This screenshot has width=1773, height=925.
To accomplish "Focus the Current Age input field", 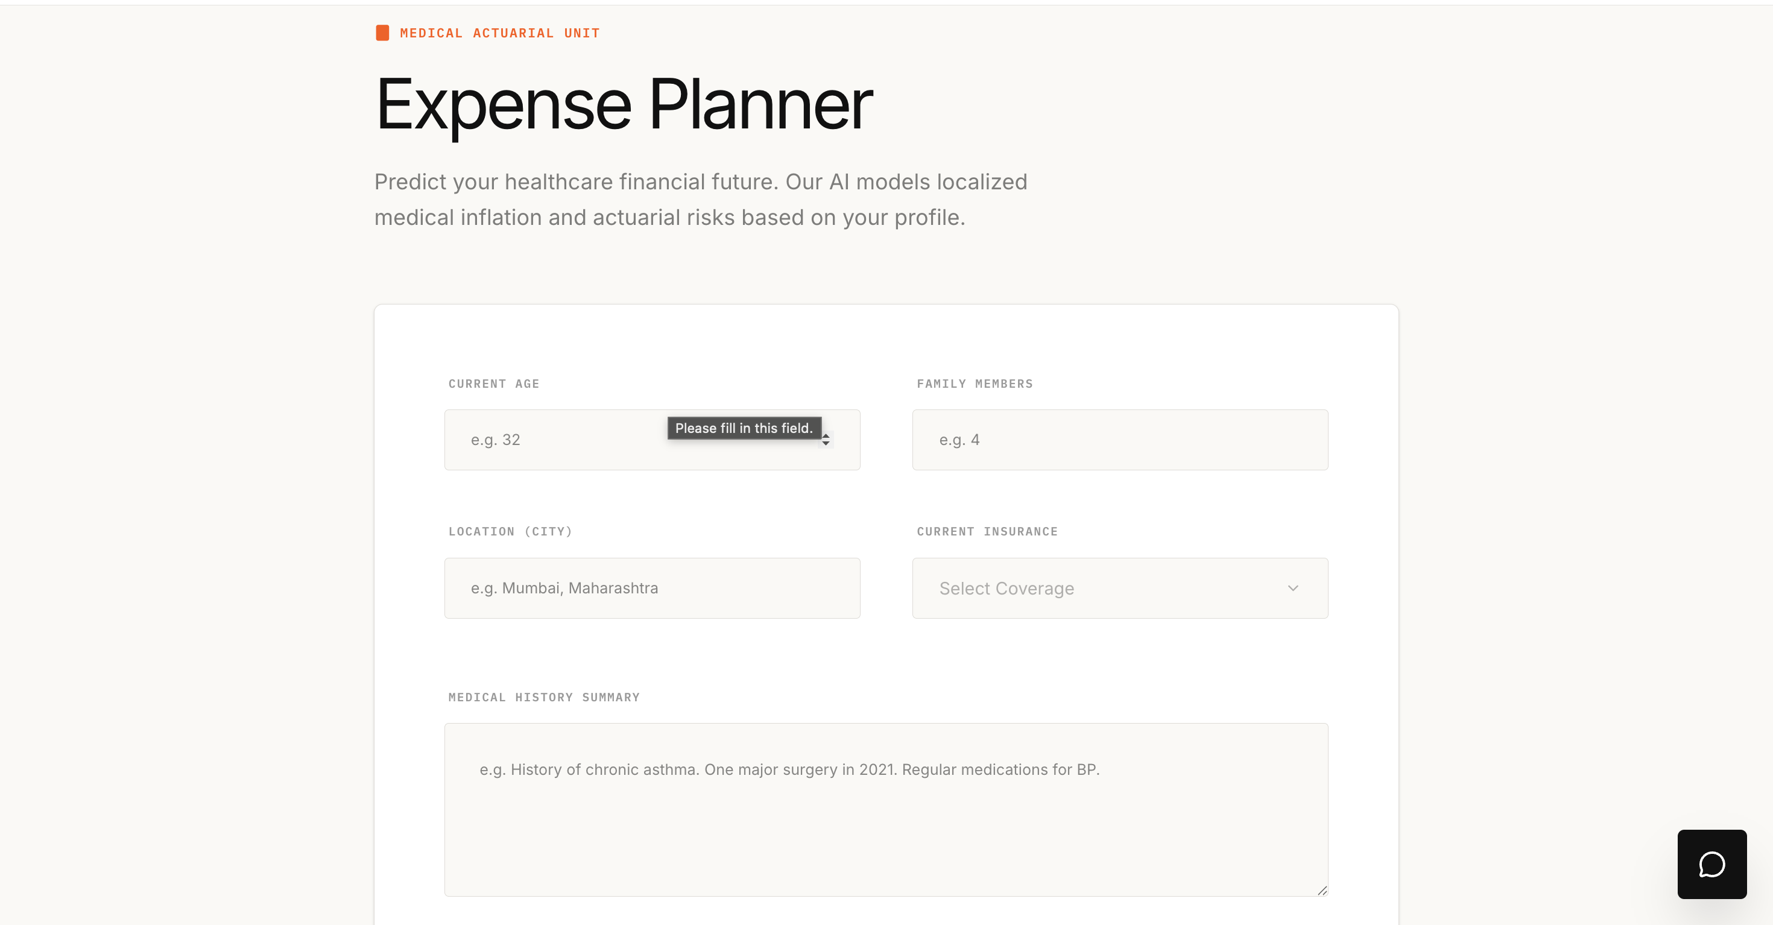I will pos(564,440).
